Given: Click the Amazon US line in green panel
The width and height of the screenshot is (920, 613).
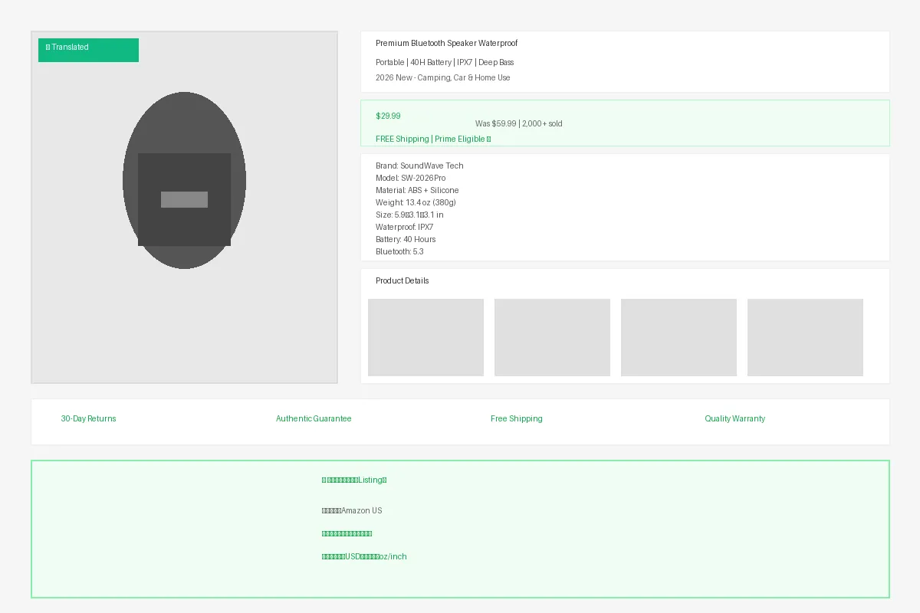Looking at the screenshot, I should coord(352,511).
